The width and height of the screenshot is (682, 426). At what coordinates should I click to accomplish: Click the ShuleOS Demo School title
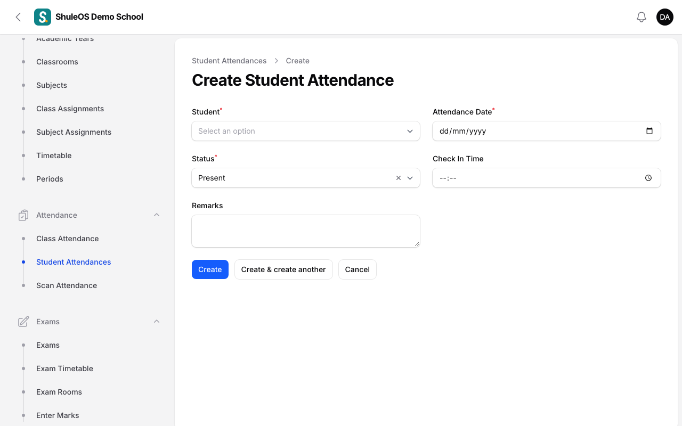(x=99, y=17)
